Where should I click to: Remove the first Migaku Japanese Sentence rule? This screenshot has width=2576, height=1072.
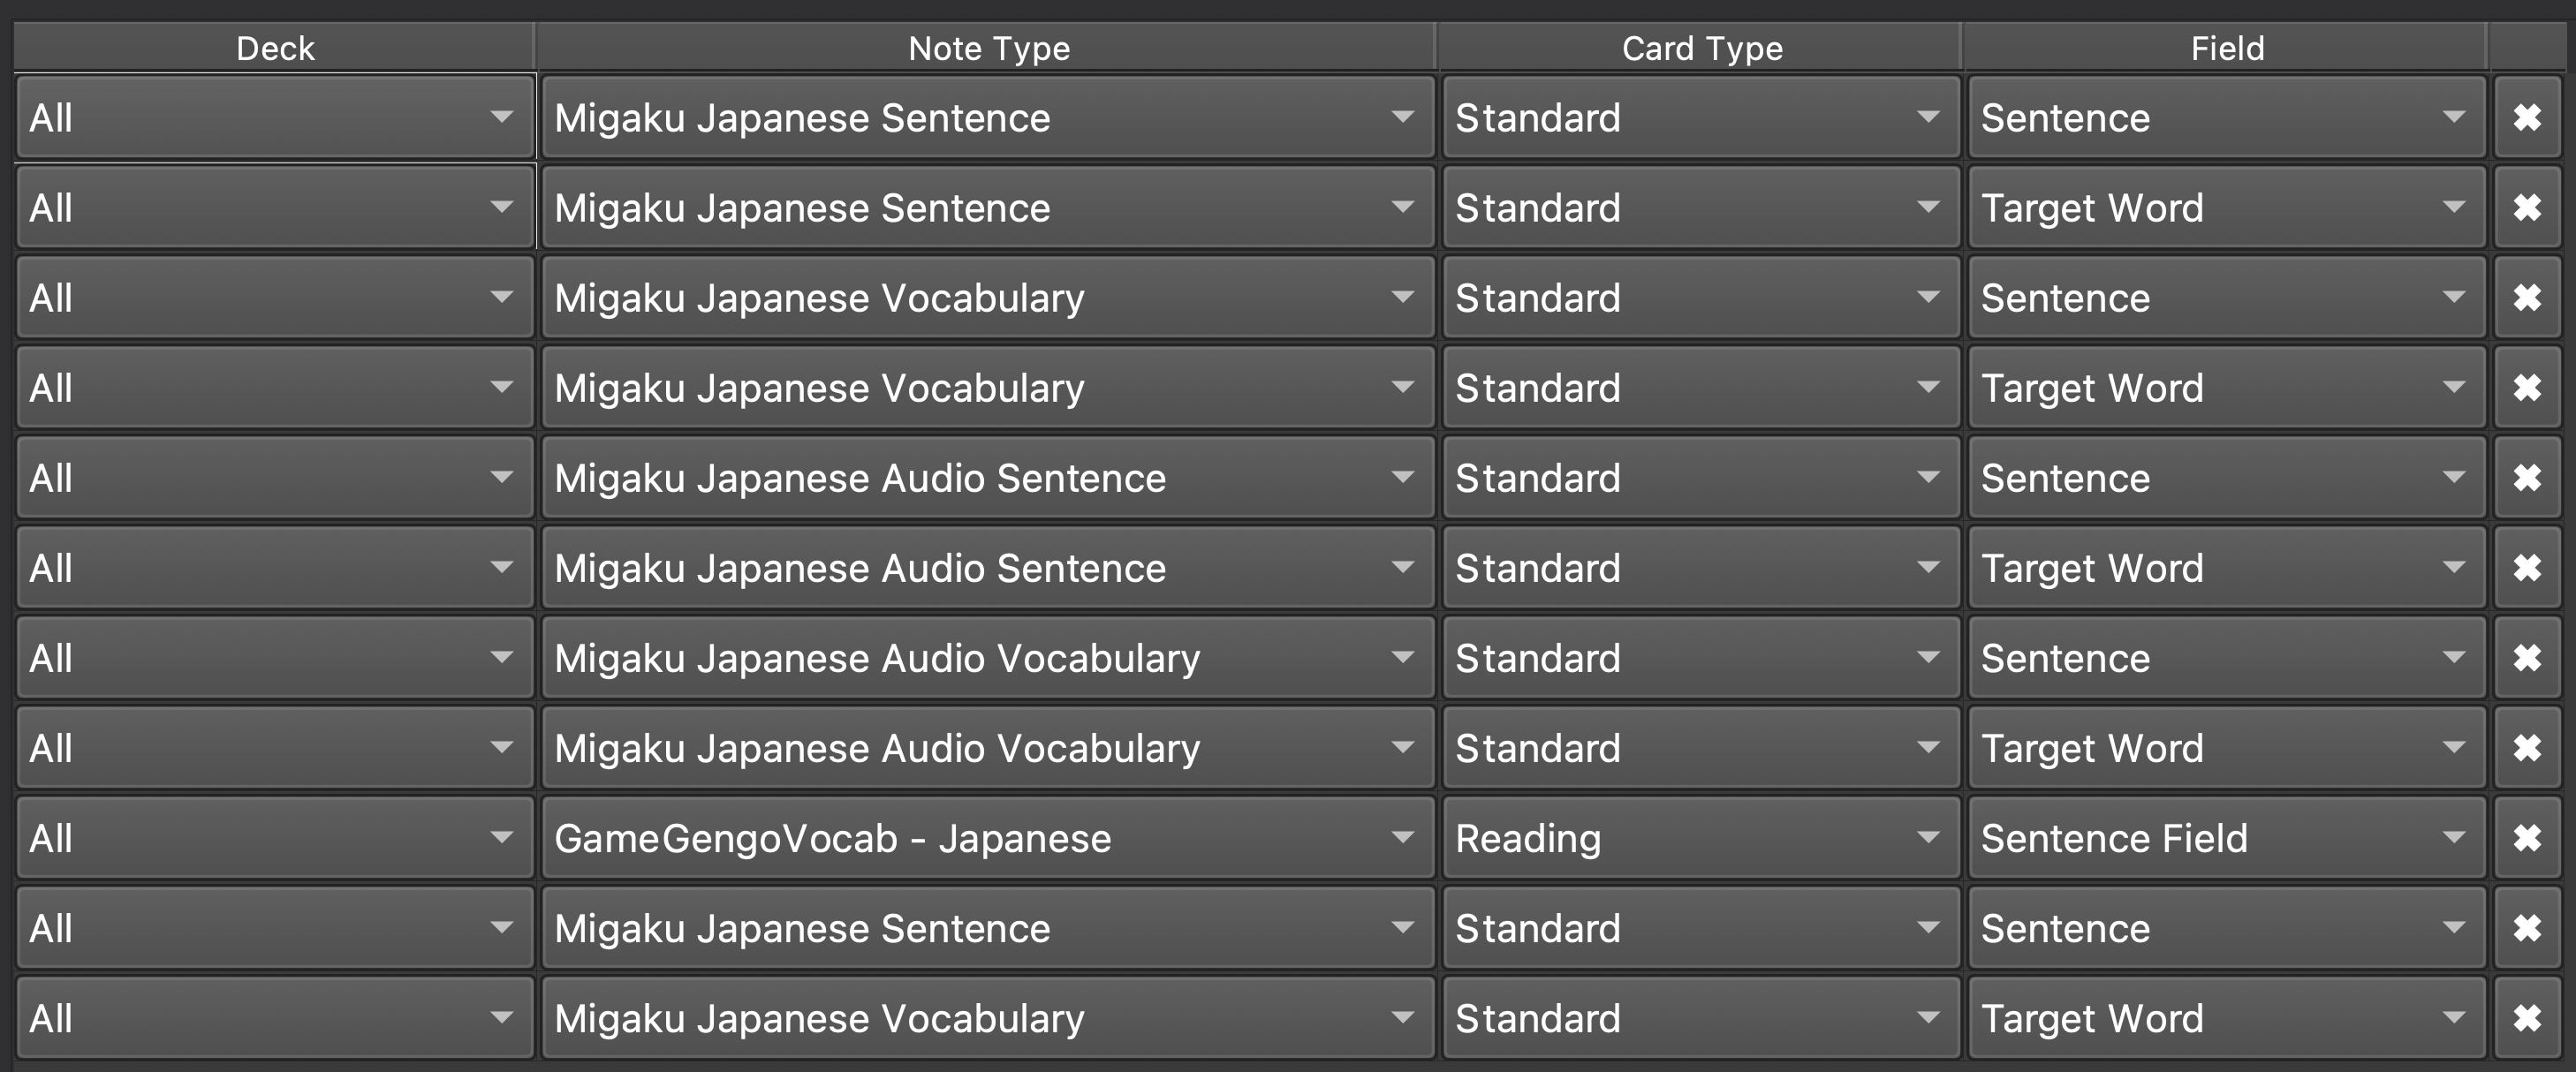(2528, 117)
